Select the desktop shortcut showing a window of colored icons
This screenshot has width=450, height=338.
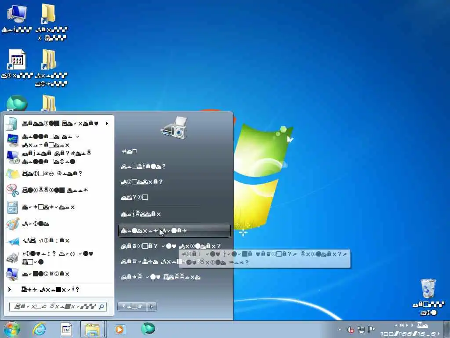(17, 64)
